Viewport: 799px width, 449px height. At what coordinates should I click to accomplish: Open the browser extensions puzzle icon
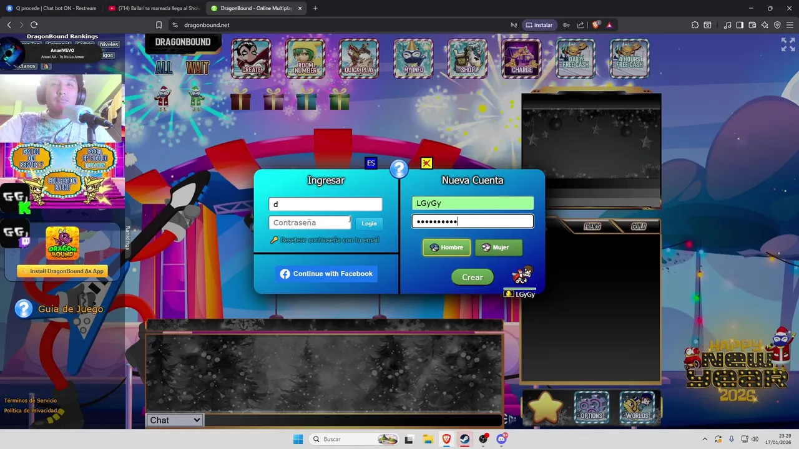click(x=695, y=25)
